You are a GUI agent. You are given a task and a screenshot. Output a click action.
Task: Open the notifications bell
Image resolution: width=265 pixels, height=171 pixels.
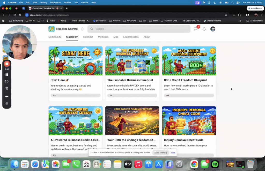(x=204, y=29)
